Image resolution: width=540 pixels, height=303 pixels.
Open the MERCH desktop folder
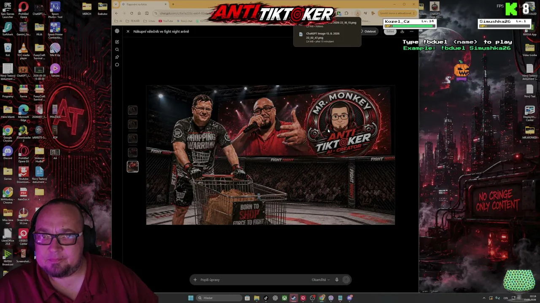pos(87,8)
